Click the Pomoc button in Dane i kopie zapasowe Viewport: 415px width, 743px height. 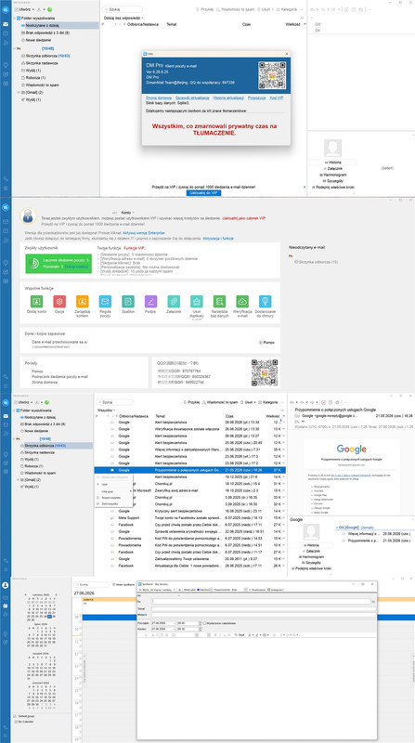click(x=266, y=342)
